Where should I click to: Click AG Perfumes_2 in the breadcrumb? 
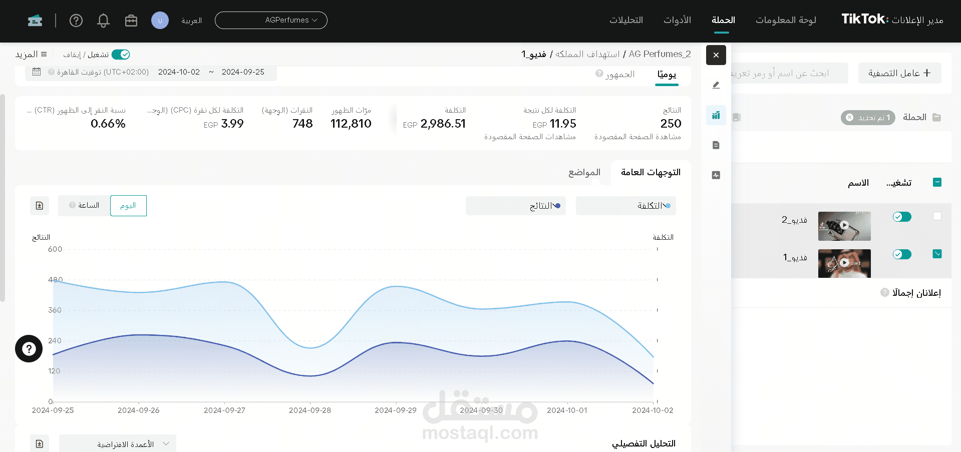[x=660, y=54]
